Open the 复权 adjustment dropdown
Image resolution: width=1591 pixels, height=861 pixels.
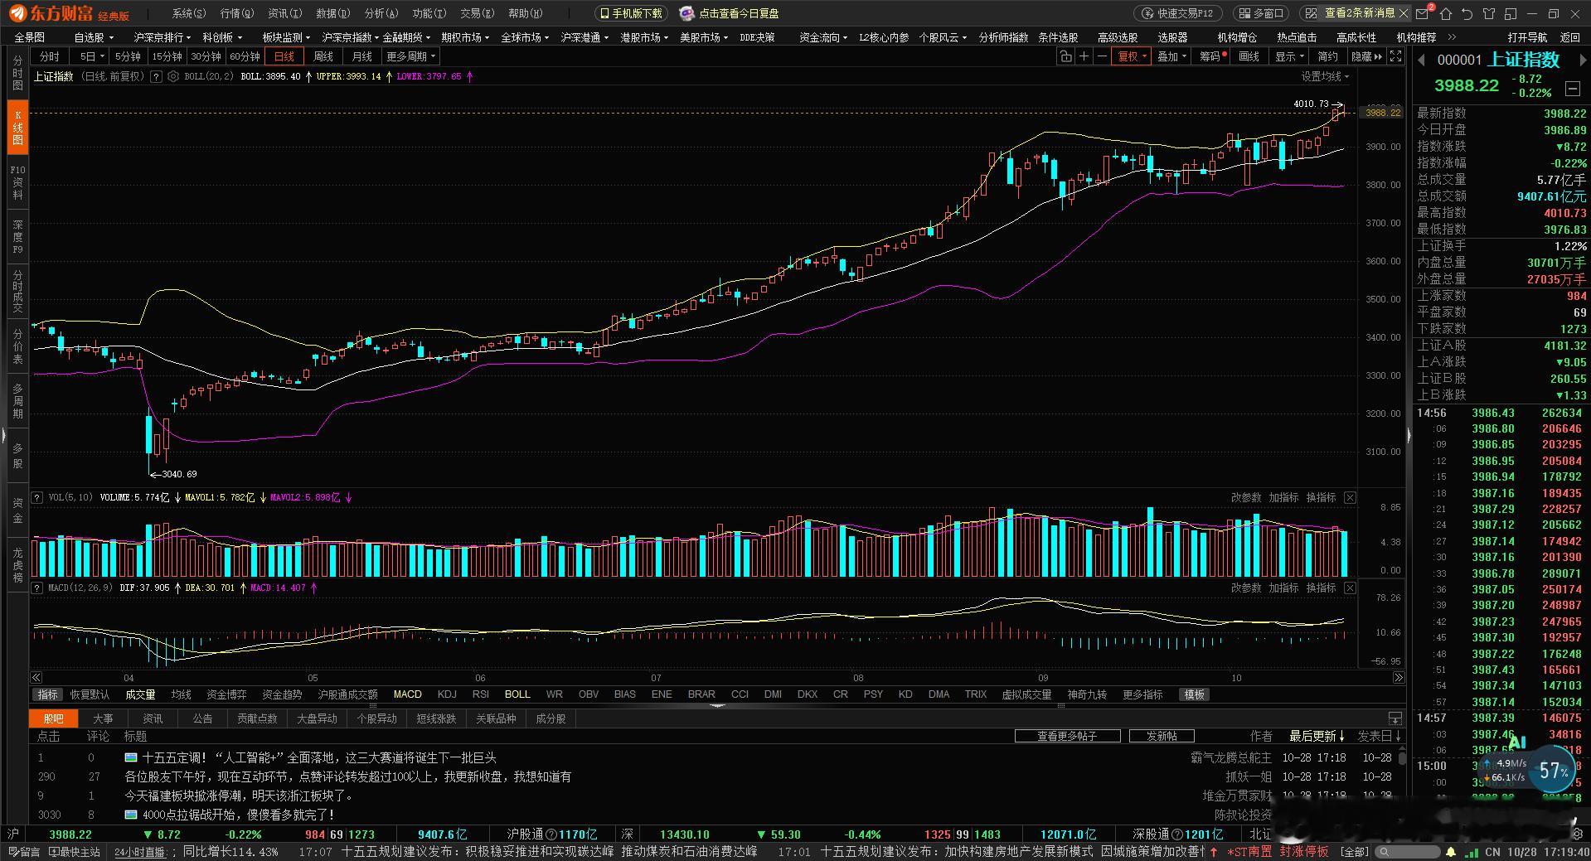click(x=1132, y=56)
